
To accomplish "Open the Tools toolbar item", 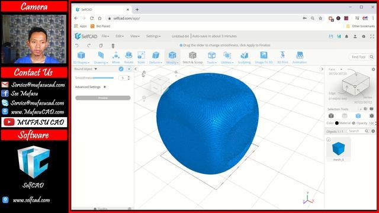I will pyautogui.click(x=212, y=57).
